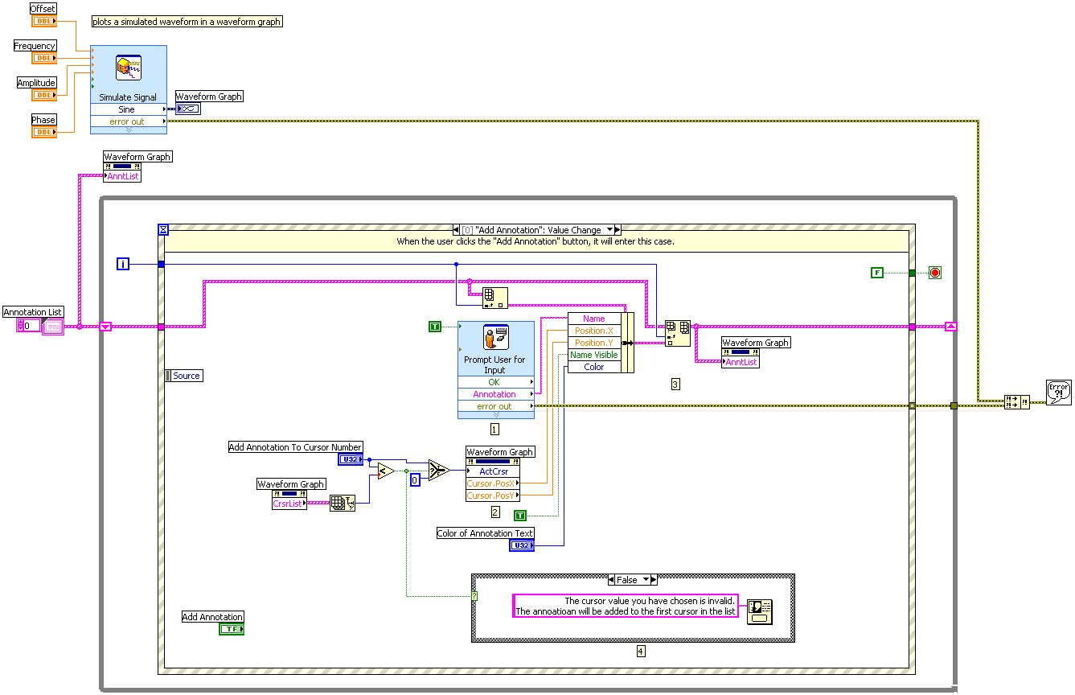The height and width of the screenshot is (695, 1075).
Task: Select the Annotation List array terminal
Action: pos(52,326)
